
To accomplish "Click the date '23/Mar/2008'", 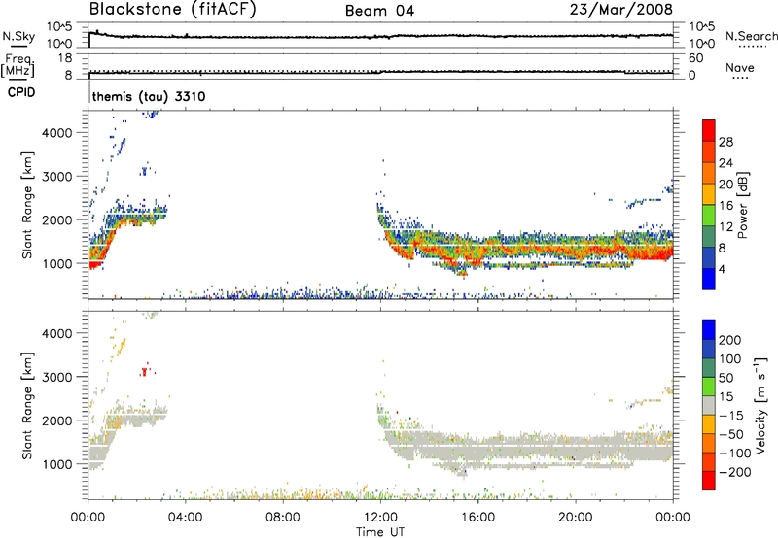I will coord(621,10).
